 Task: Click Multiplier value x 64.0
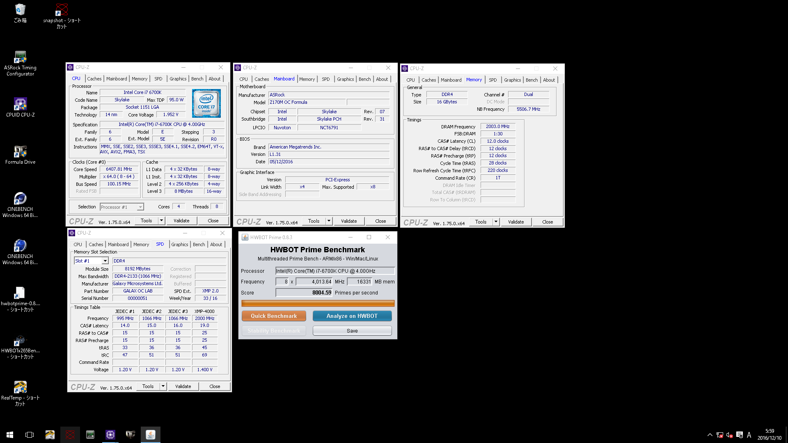pyautogui.click(x=119, y=176)
